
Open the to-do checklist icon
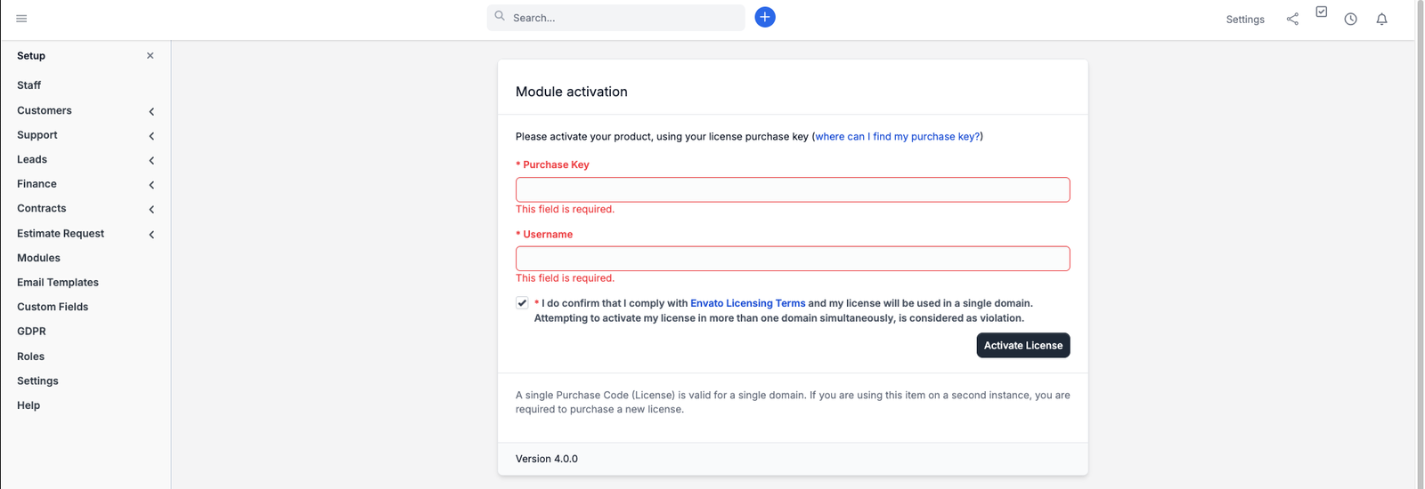tap(1322, 12)
